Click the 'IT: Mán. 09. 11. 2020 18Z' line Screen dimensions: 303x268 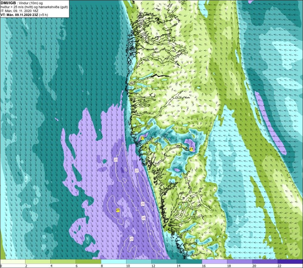click(19, 11)
